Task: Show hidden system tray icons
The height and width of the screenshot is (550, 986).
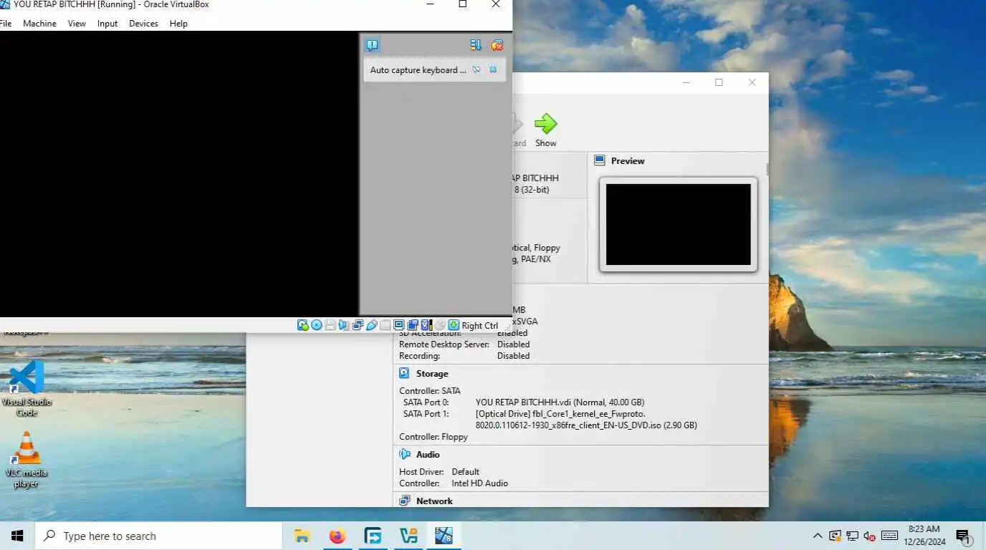Action: (x=818, y=536)
